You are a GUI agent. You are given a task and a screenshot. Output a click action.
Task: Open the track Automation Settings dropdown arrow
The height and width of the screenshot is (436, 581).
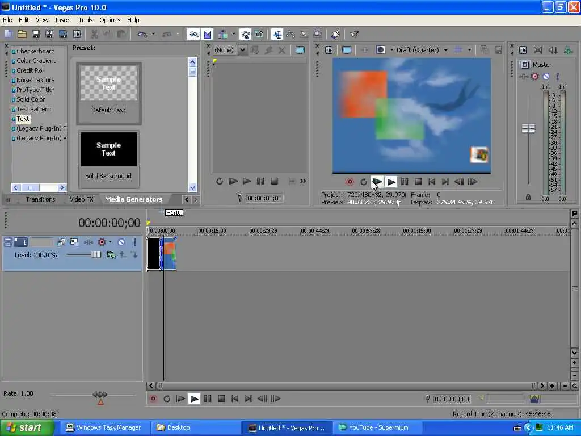coord(110,242)
